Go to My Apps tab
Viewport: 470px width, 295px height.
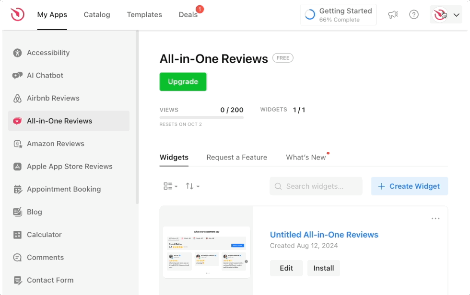pos(52,15)
